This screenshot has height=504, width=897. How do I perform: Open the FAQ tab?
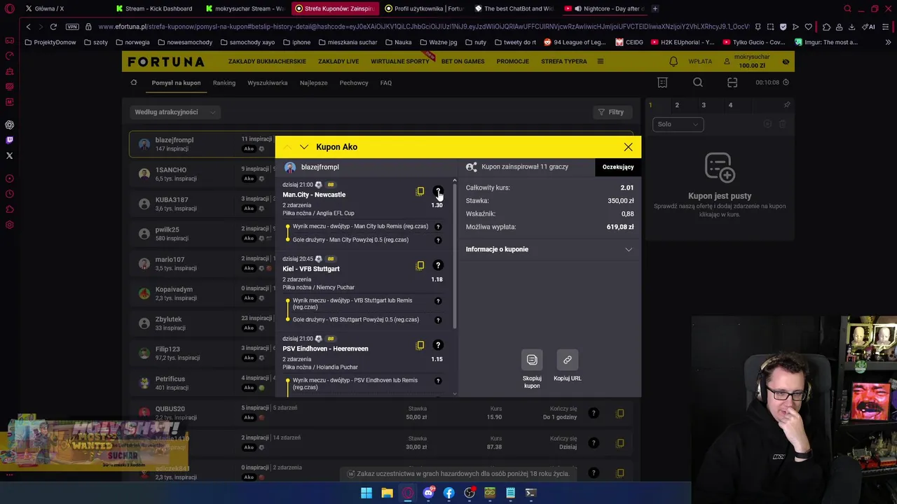[386, 83]
